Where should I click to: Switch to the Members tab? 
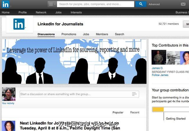tap(102, 34)
